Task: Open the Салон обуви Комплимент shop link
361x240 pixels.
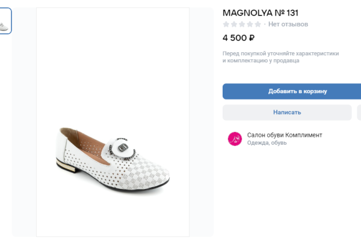Action: pos(285,135)
